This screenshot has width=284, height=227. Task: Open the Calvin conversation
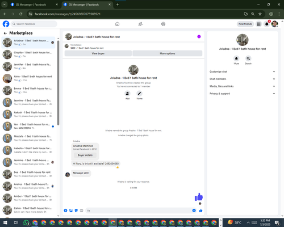[x=28, y=210]
